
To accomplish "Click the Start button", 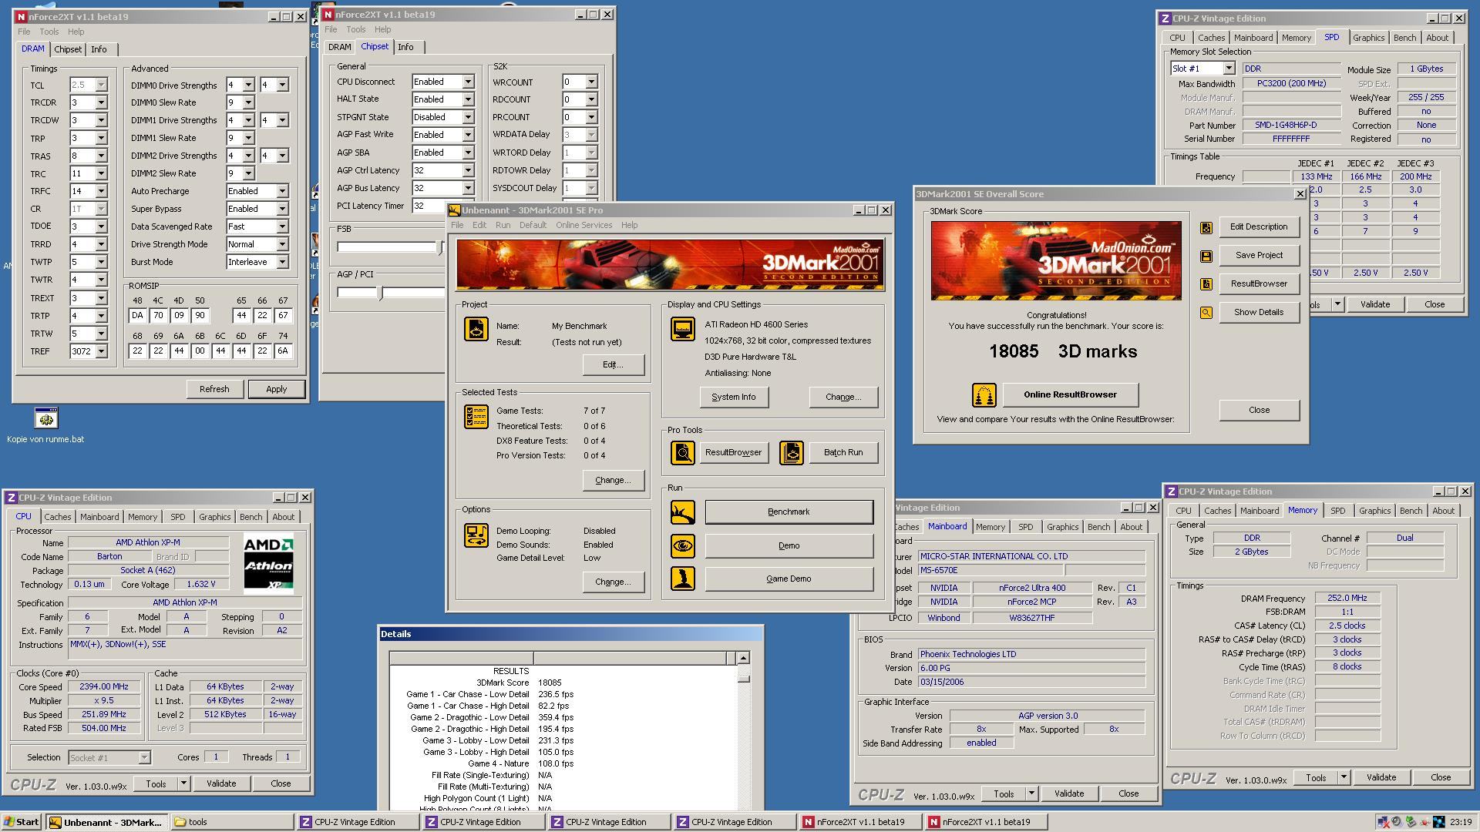I will 22,822.
